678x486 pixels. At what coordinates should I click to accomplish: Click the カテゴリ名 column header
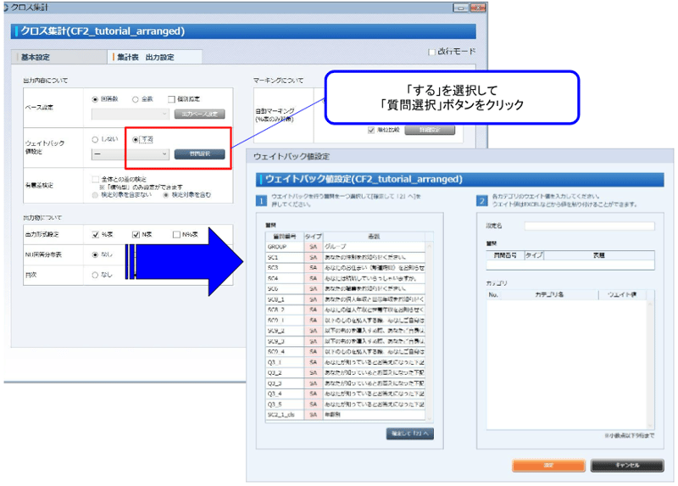pos(549,294)
